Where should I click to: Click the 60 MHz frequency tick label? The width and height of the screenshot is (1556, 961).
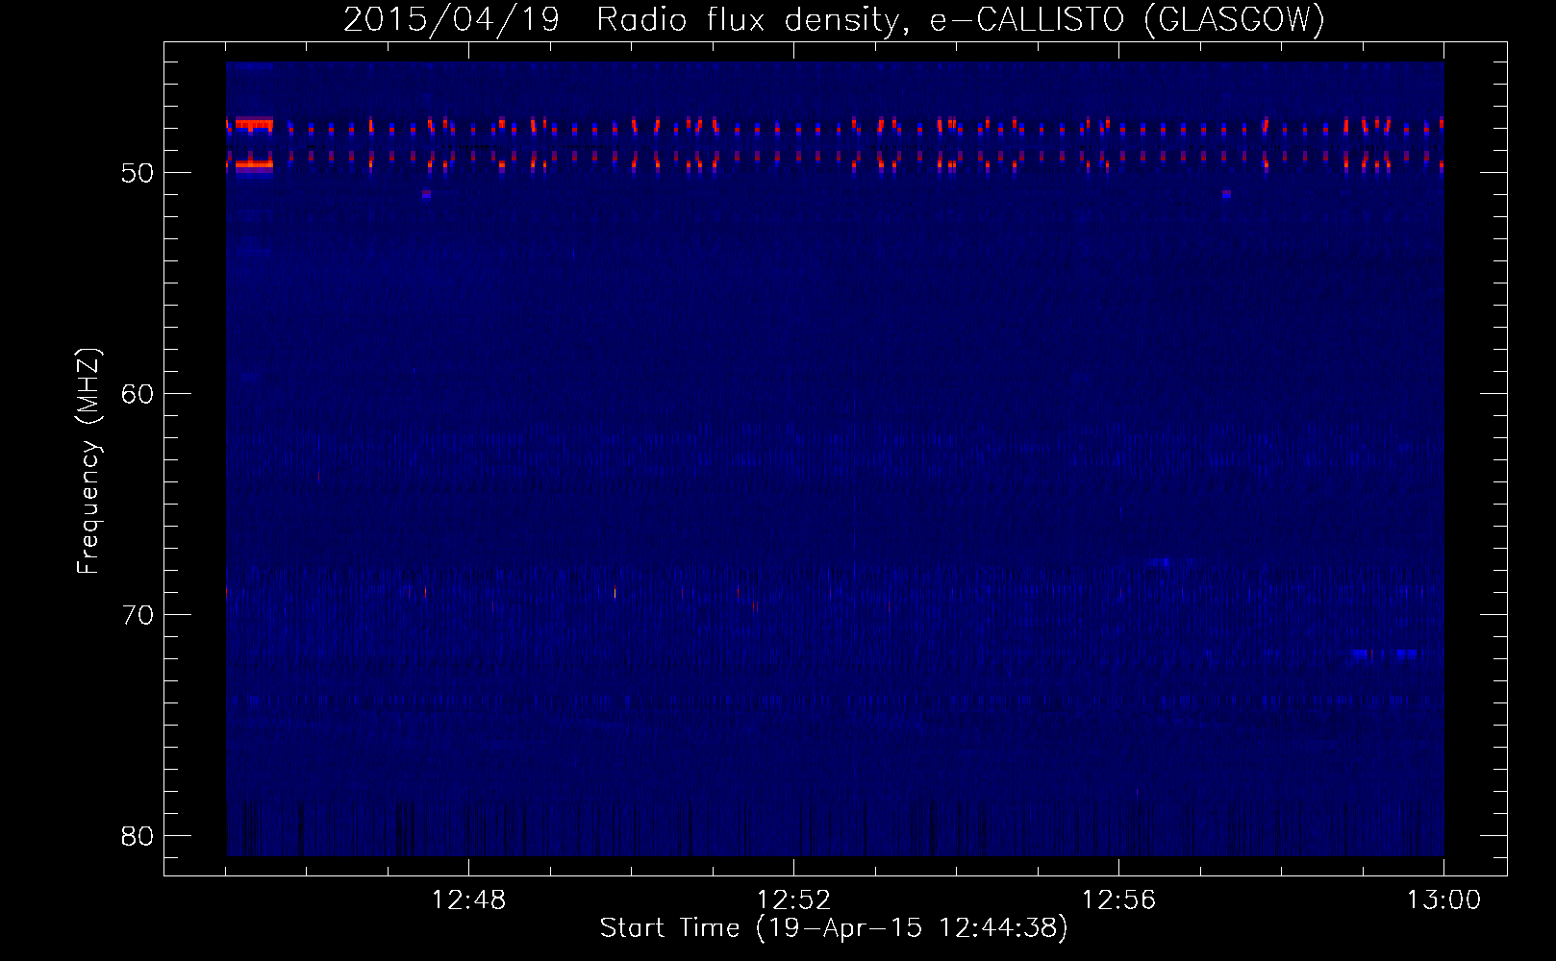click(138, 394)
